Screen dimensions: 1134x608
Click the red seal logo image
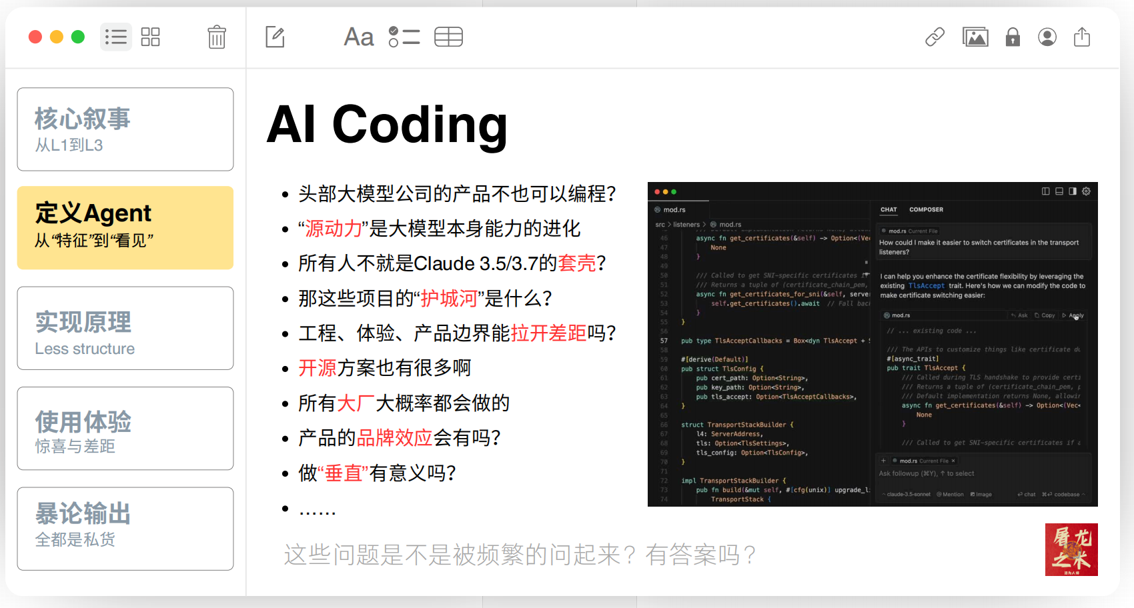pos(1071,549)
